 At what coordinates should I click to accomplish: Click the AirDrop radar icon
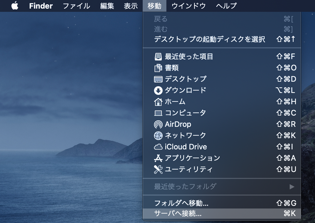coord(158,124)
